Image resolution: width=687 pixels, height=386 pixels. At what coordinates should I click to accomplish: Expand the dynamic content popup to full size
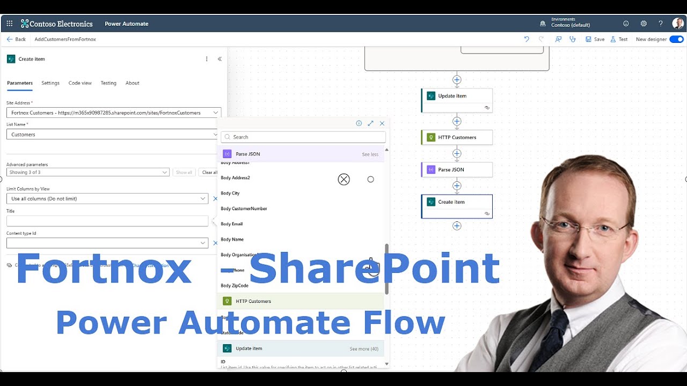(x=370, y=123)
